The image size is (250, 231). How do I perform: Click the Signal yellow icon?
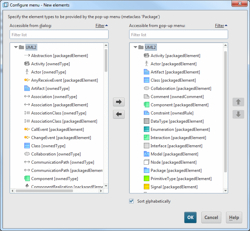147,187
